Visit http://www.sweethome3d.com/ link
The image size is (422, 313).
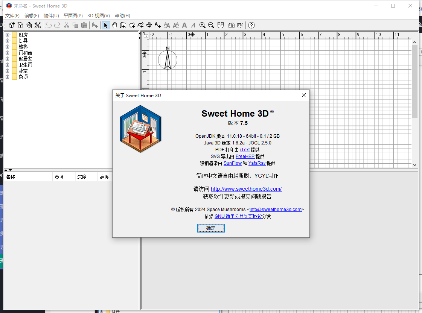point(246,189)
